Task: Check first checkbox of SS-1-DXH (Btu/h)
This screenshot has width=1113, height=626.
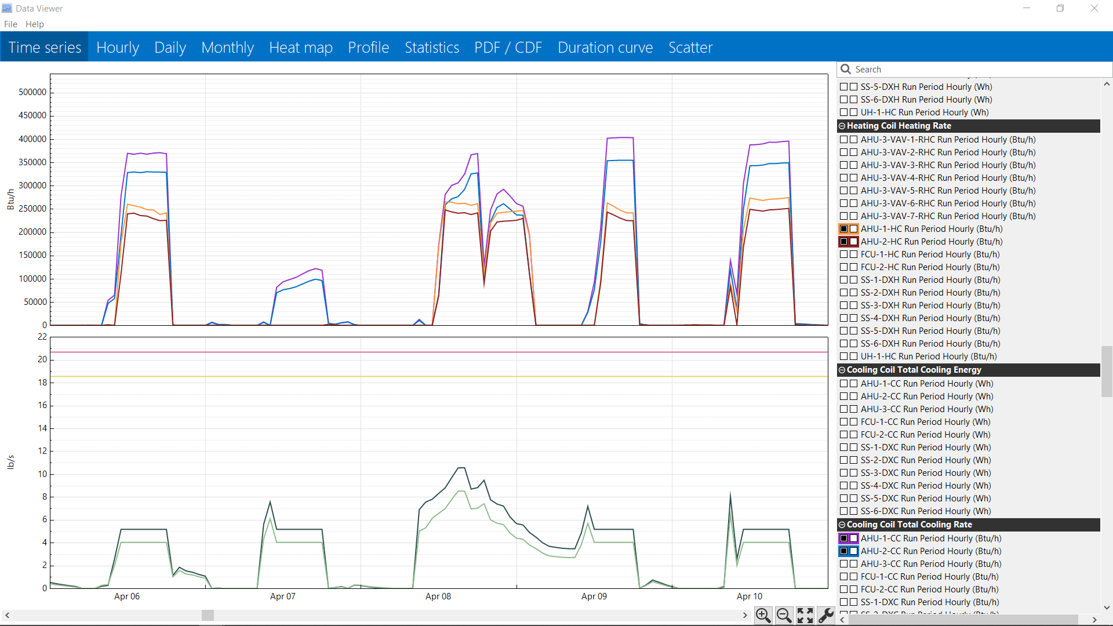Action: pyautogui.click(x=844, y=280)
